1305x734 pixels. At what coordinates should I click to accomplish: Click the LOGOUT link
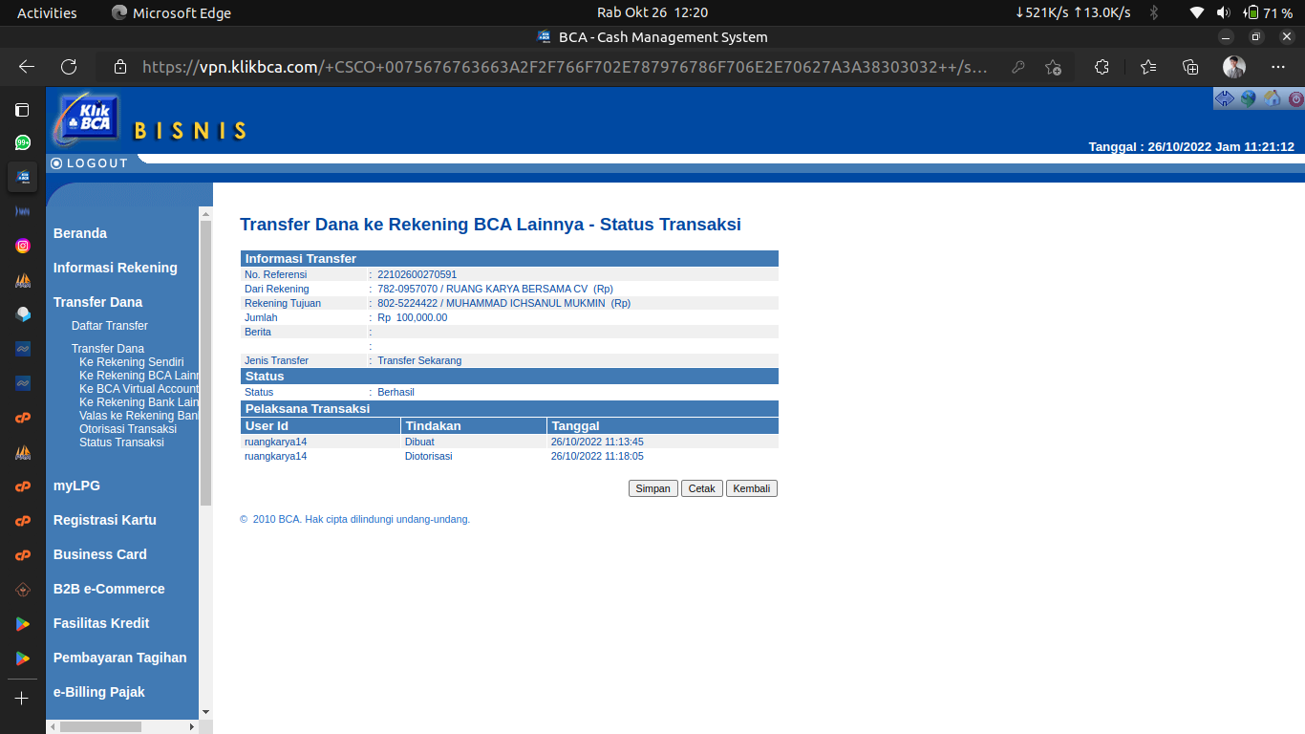pos(96,163)
